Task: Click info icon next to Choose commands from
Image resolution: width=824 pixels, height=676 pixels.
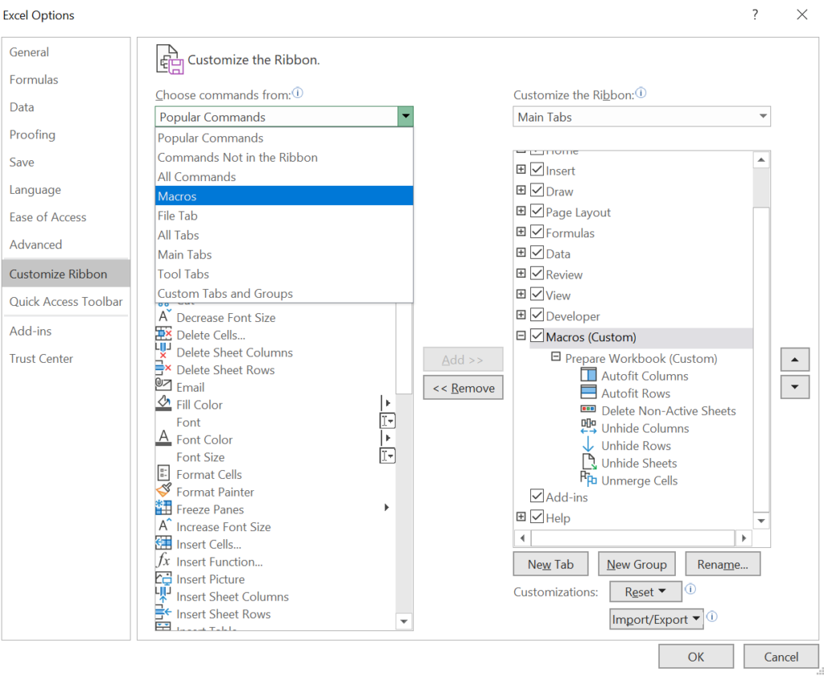Action: click(298, 93)
